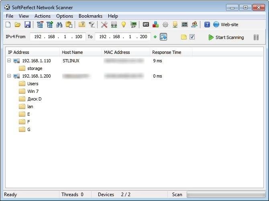
Task: Click the pause scanning button
Action: (x=256, y=37)
